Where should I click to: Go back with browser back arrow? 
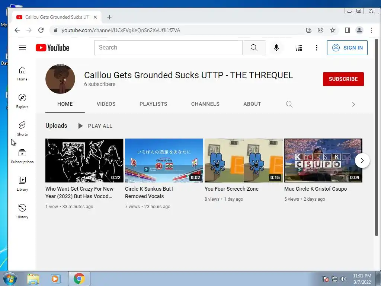click(17, 30)
